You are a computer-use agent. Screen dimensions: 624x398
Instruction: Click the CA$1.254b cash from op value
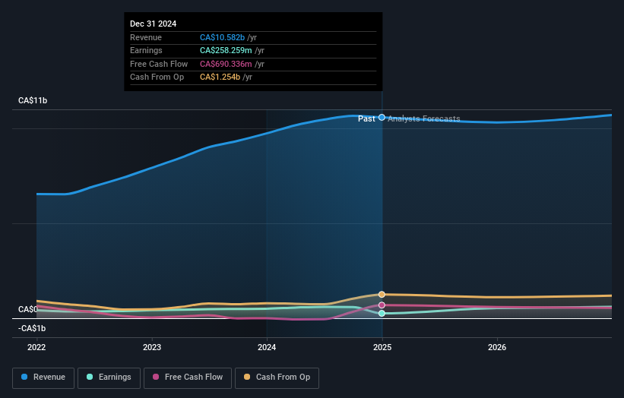click(x=220, y=77)
